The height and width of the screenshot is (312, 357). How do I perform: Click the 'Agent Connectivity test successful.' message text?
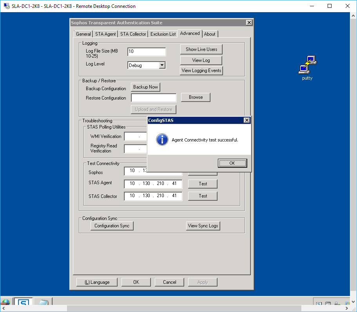tap(205, 140)
